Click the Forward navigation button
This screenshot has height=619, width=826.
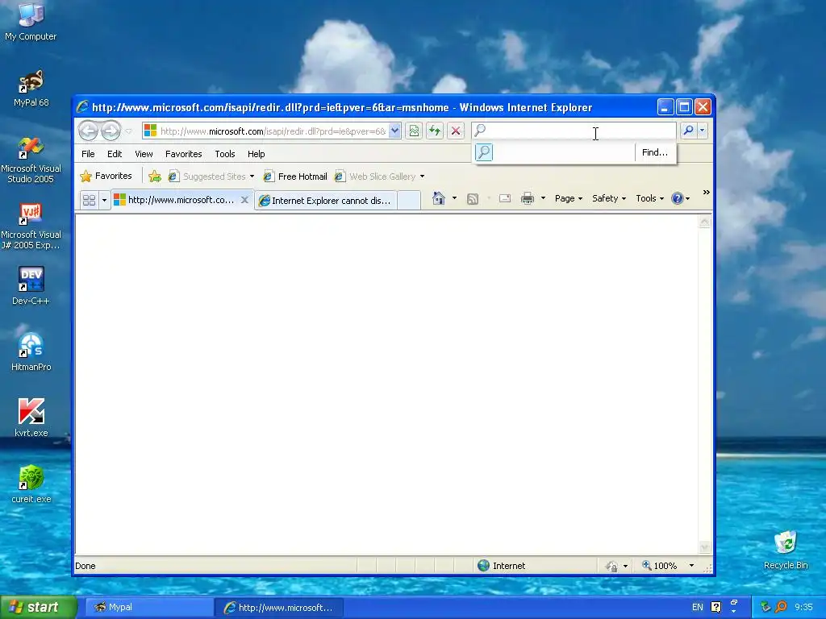coord(111,131)
